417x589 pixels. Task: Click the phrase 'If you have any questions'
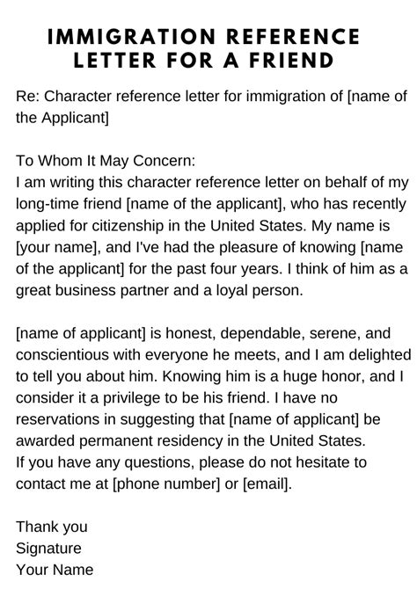point(105,462)
